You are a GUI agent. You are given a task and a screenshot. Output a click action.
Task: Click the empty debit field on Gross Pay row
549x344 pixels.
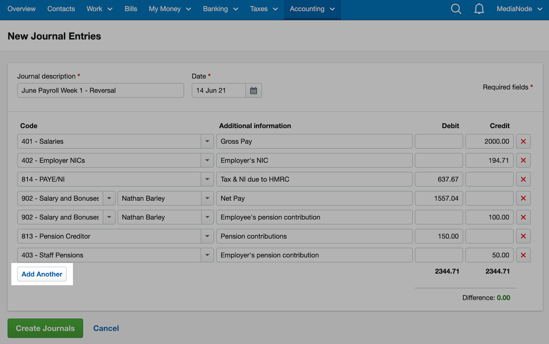point(439,141)
